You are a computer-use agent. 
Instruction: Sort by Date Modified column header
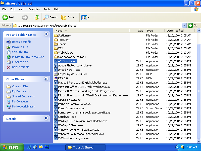(179, 31)
